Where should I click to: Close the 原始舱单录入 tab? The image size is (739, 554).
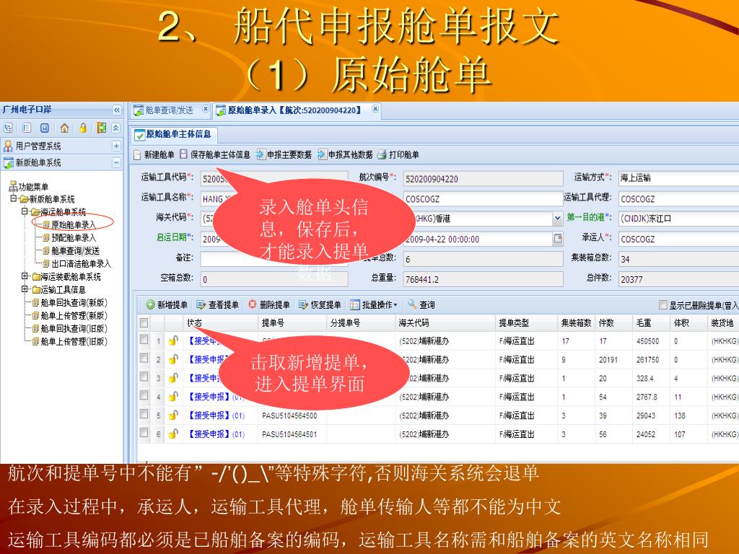pos(375,109)
